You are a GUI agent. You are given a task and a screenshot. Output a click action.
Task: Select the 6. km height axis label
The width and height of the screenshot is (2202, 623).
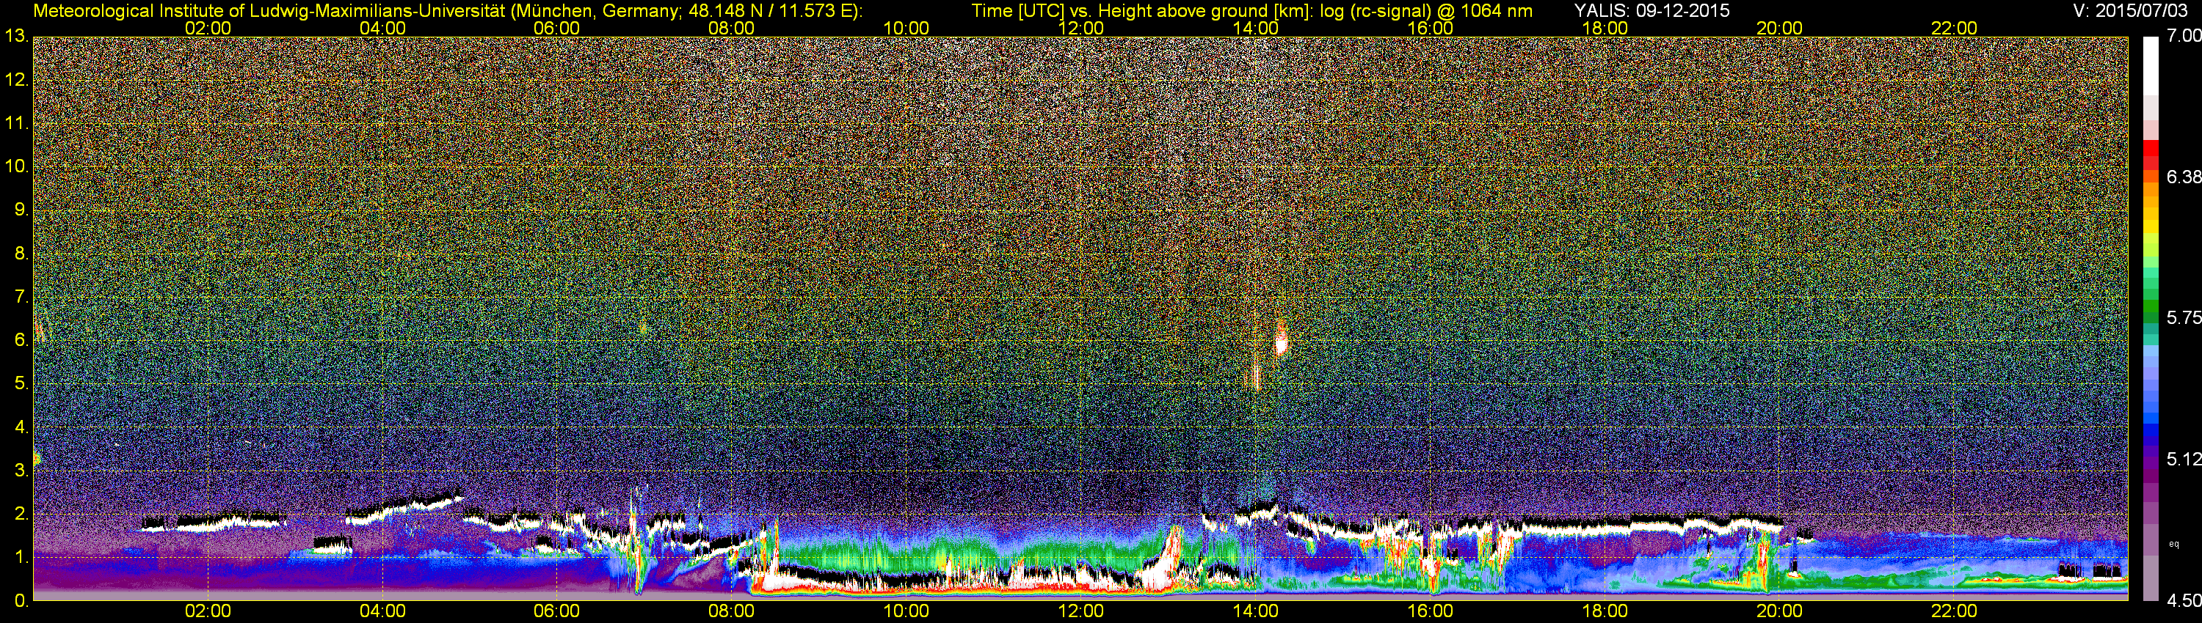(21, 339)
